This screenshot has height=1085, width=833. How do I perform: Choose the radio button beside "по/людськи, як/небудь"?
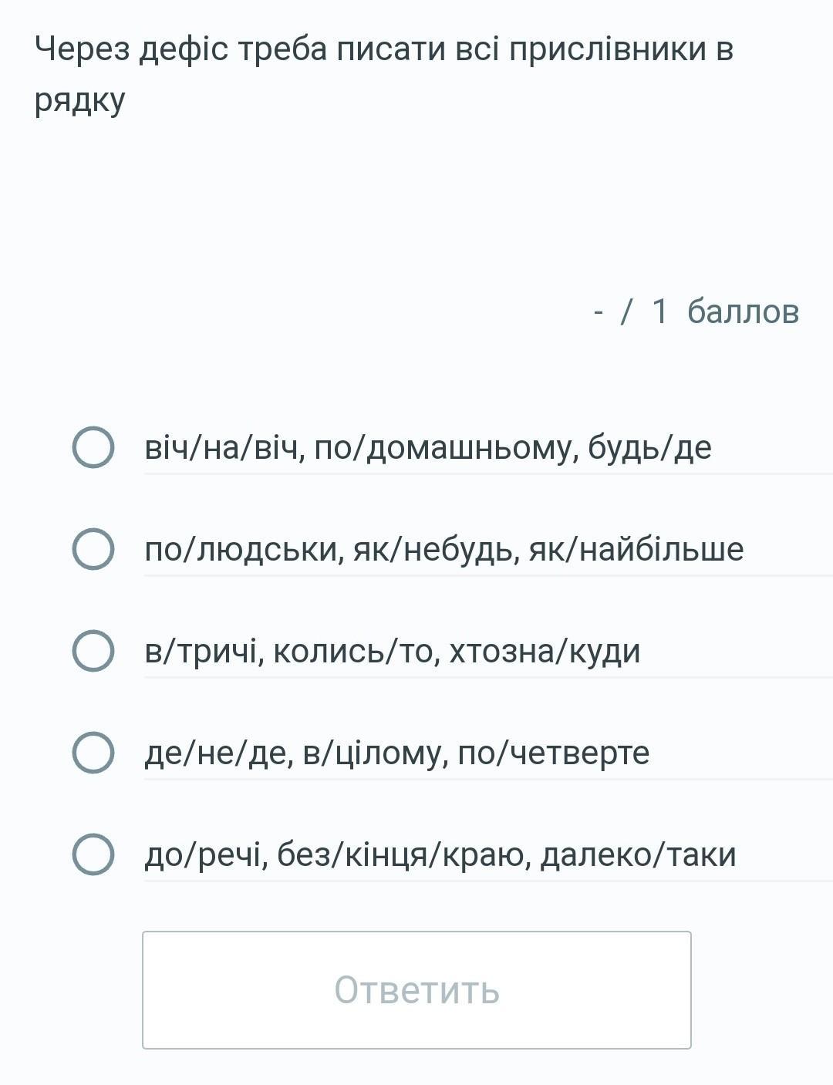pos(93,549)
